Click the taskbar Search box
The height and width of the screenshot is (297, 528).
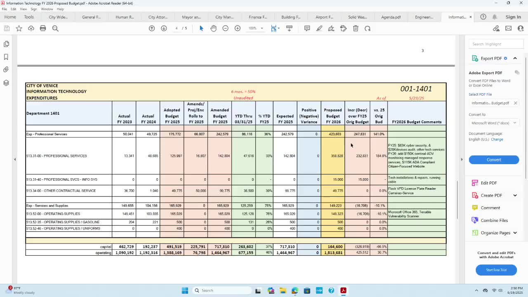[x=222, y=290]
